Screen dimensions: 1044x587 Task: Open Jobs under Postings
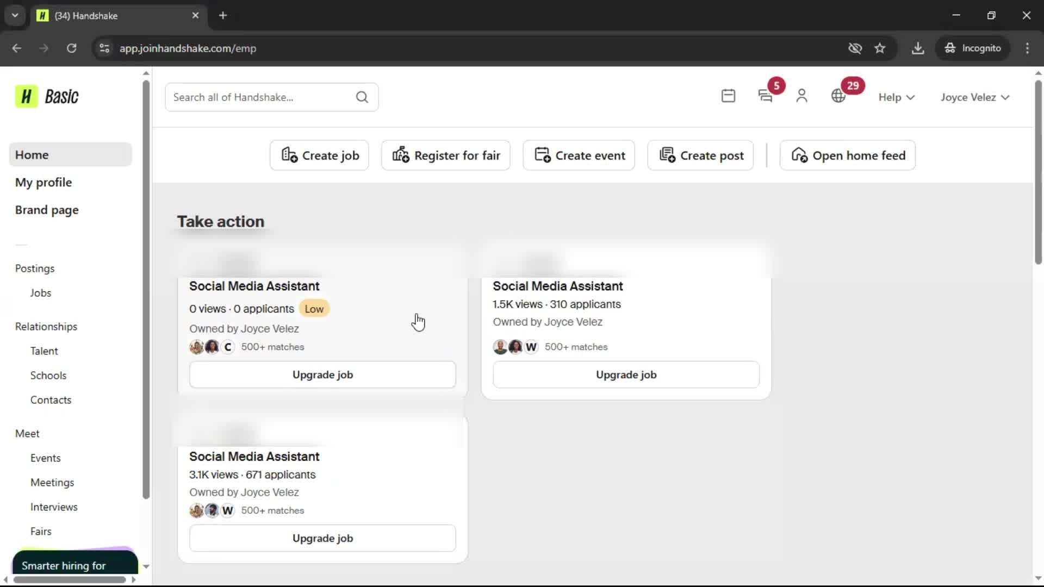[41, 293]
